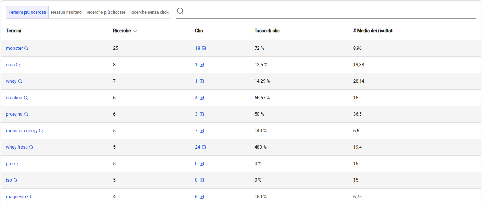Image resolution: width=482 pixels, height=205 pixels.
Task: Open the proteina term link
Action: click(14, 114)
